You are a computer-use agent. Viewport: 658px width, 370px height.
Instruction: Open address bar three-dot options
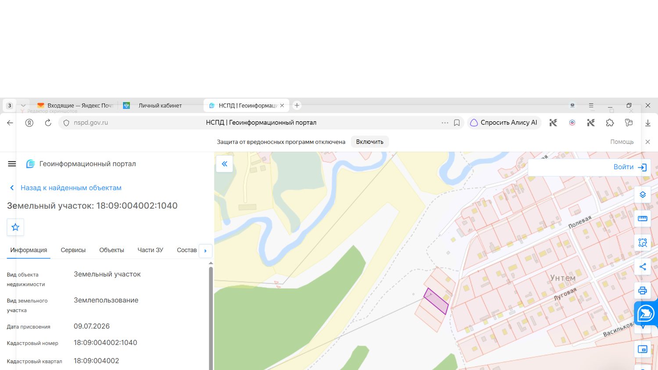coord(445,123)
